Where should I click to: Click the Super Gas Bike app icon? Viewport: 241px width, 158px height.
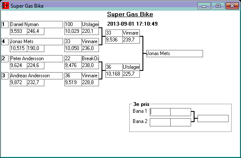(x=6, y=6)
